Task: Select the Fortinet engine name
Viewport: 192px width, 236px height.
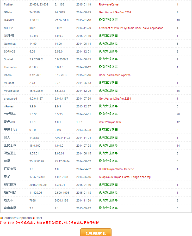Action: [9, 4]
